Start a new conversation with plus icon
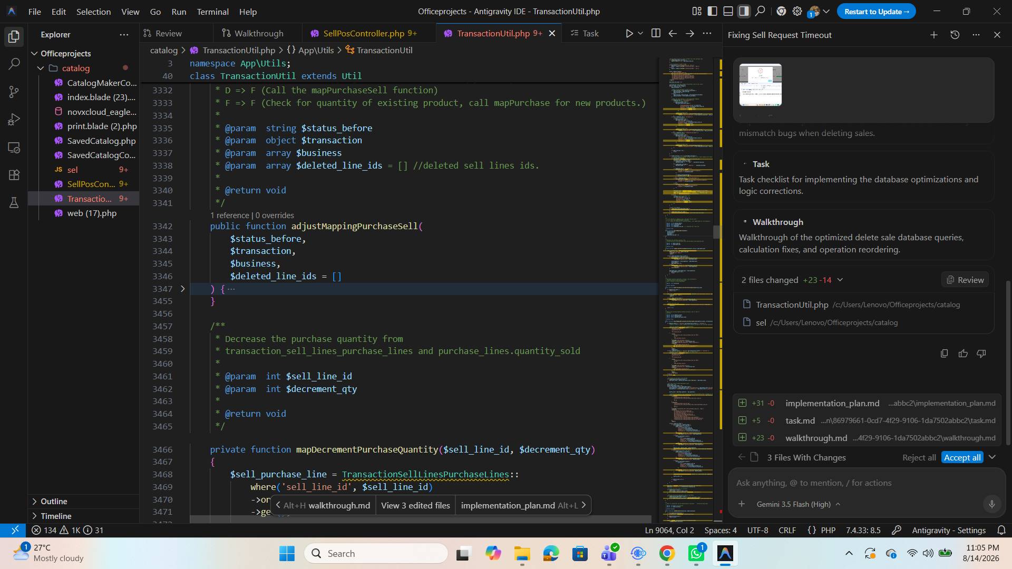The image size is (1012, 569). click(x=933, y=35)
